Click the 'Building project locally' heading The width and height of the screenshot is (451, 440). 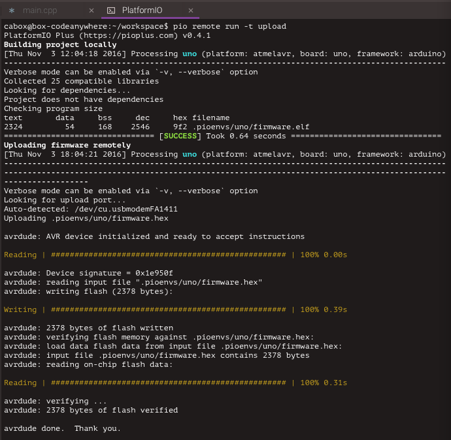60,45
